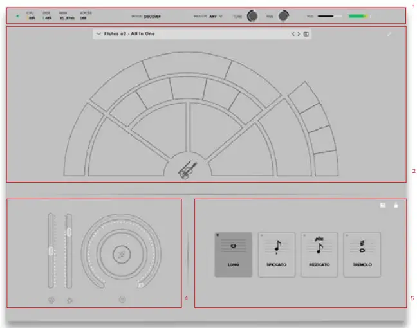The image size is (417, 328).
Task: Toggle the padlock icon in articulations panel
Action: point(396,205)
